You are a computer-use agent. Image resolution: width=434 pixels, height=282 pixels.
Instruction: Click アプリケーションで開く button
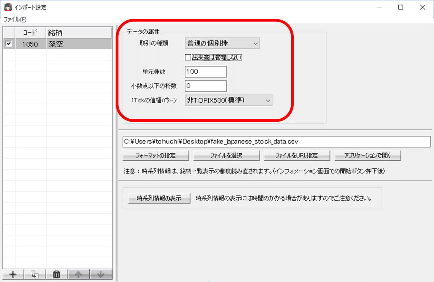pyautogui.click(x=368, y=155)
